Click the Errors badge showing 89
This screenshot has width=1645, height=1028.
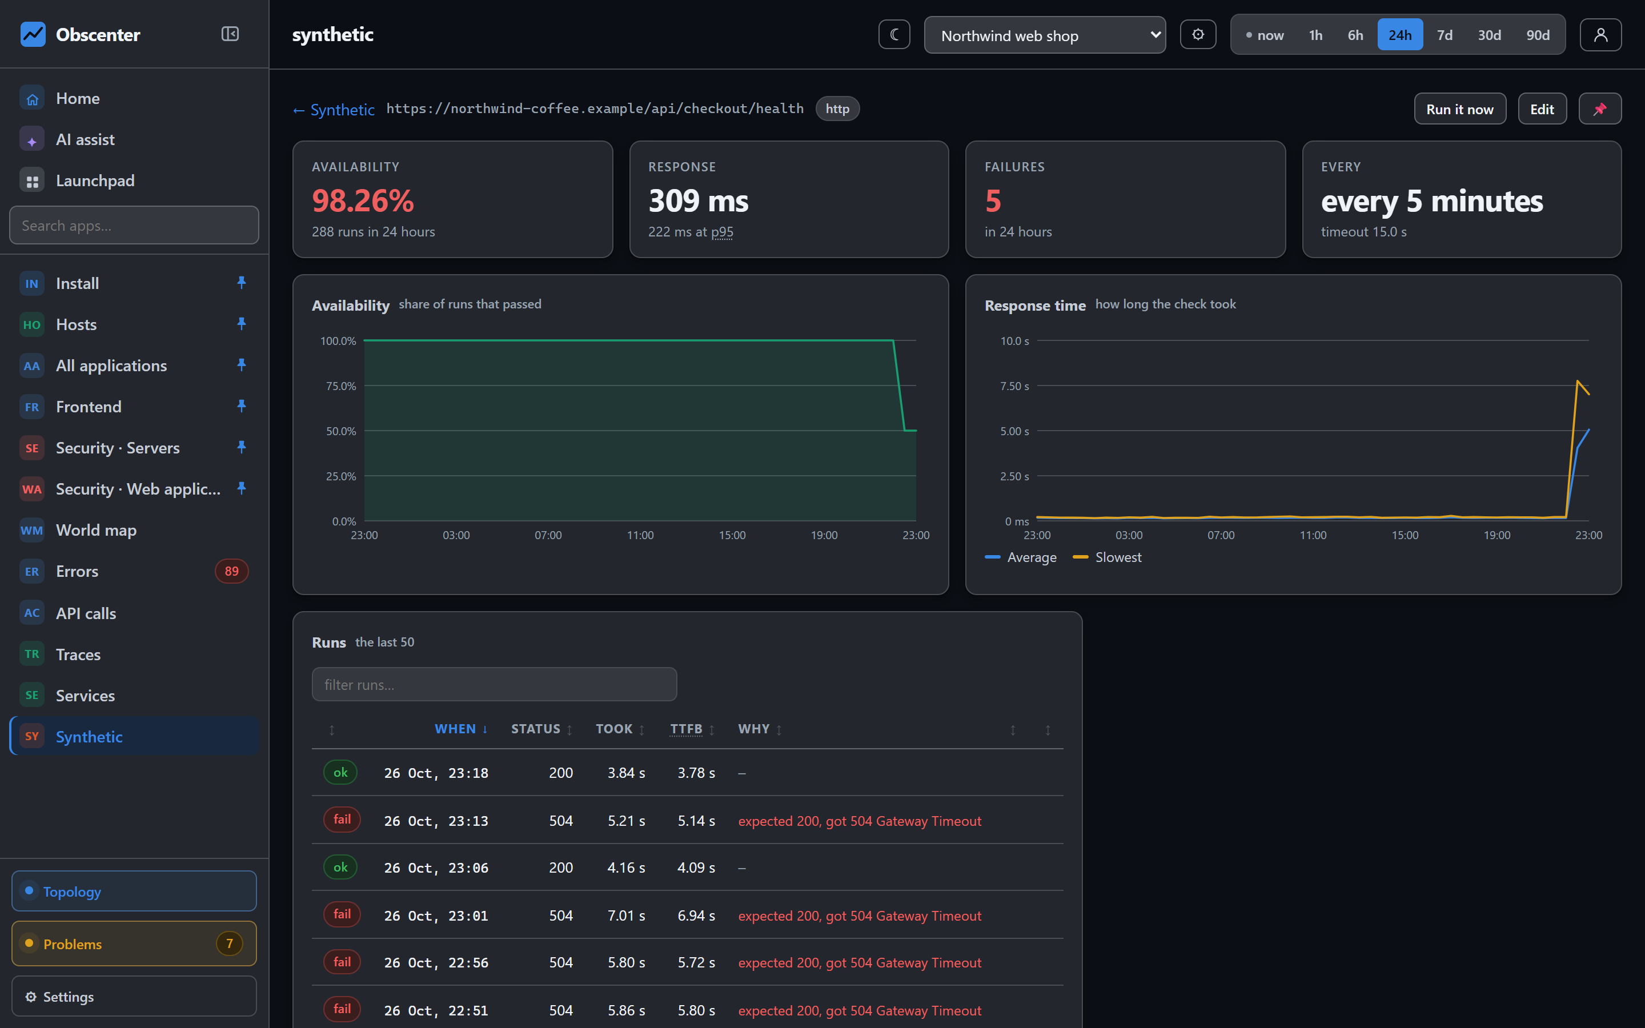tap(232, 571)
